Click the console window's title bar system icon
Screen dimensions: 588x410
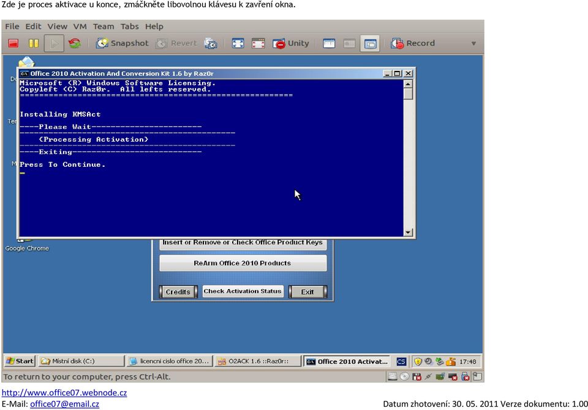(x=24, y=74)
